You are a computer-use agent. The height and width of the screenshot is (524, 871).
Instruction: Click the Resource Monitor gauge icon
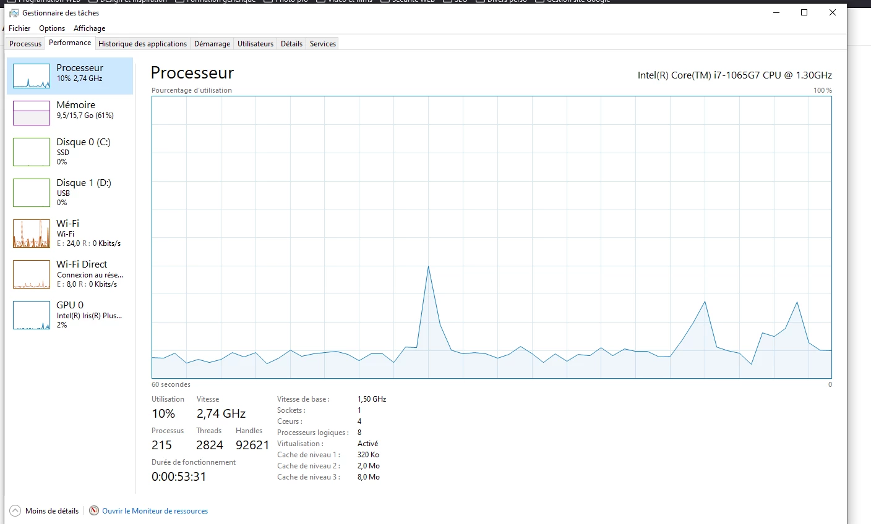click(94, 511)
